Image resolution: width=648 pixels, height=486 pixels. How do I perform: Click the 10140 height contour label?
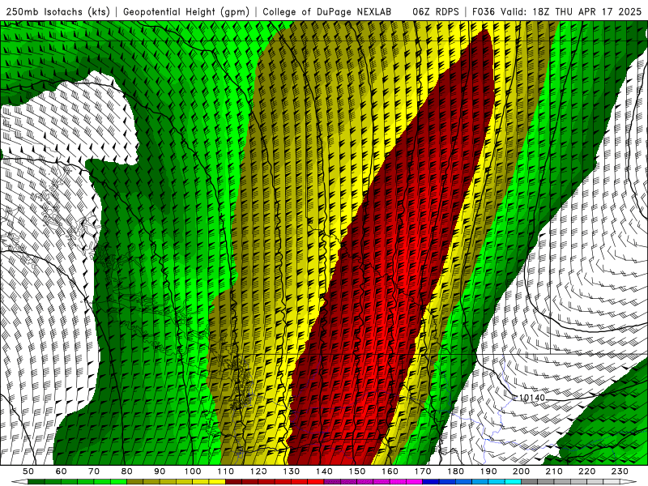click(x=532, y=398)
